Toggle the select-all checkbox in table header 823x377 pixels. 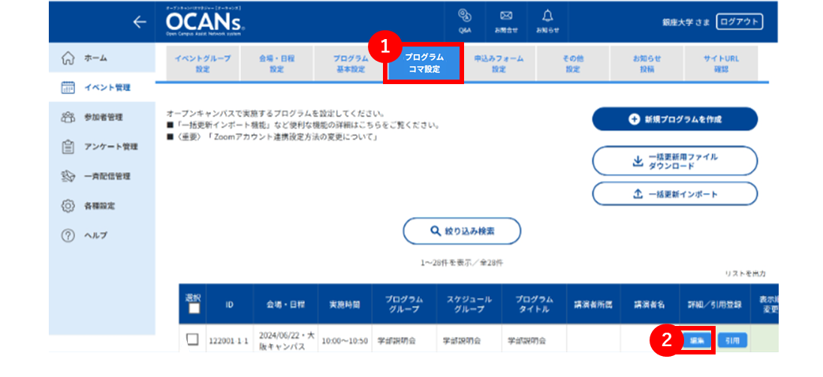194,309
